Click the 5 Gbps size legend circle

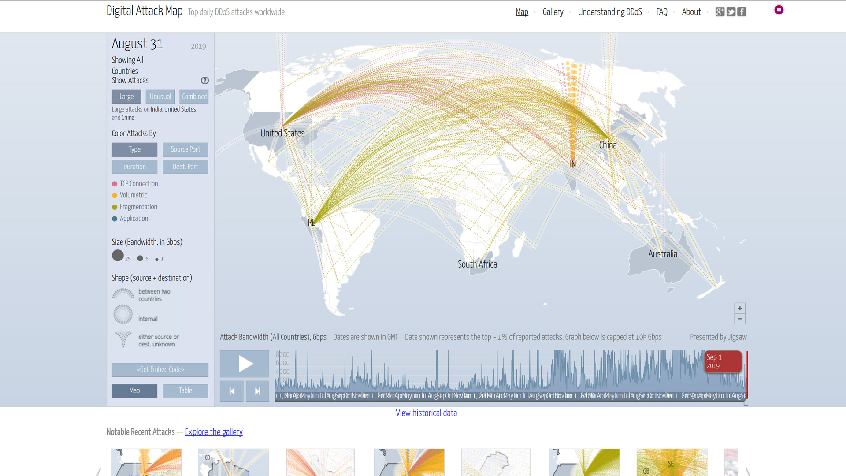(140, 258)
